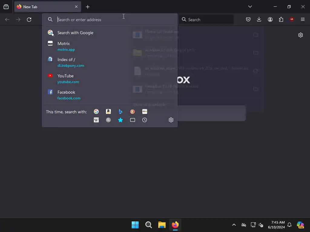Viewport: 310px width, 232px height.
Task: Open the application hamburger menu
Action: [x=303, y=19]
